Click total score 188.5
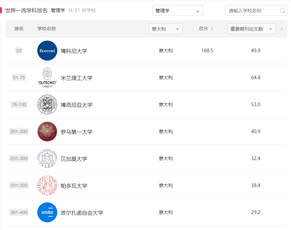Image resolution: width=291 pixels, height=230 pixels. [x=207, y=51]
